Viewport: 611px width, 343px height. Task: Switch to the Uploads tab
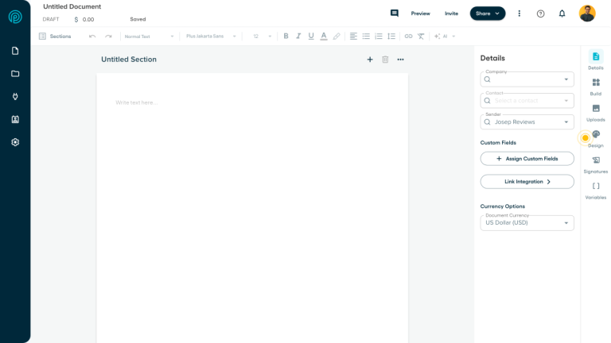coord(596,113)
